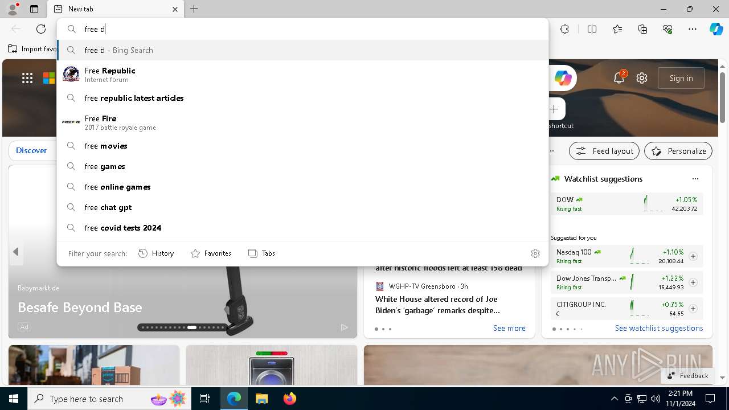Open Task View on taskbar
Viewport: 729px width, 410px height.
205,399
